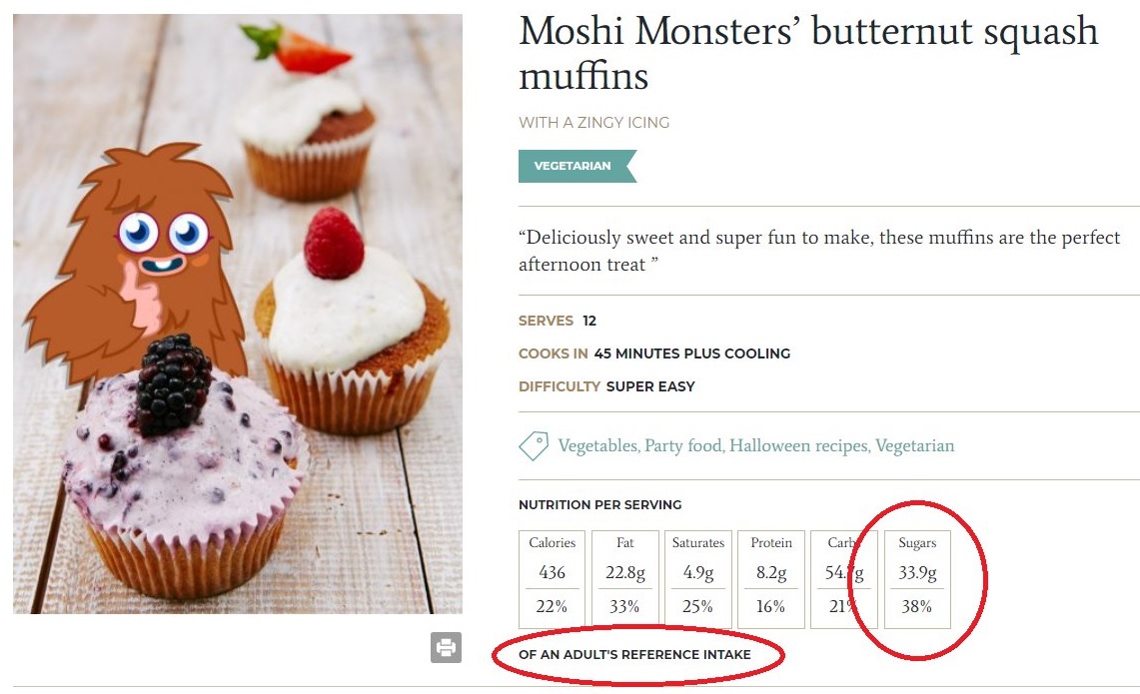
Task: Open the Party food tag link
Action: [682, 446]
